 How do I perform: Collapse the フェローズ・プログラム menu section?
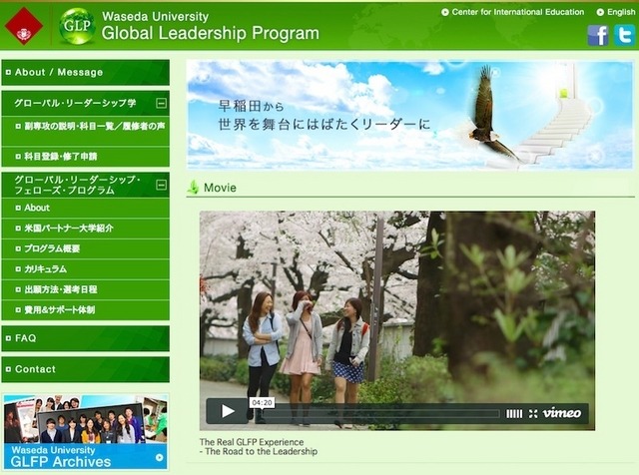tap(162, 185)
